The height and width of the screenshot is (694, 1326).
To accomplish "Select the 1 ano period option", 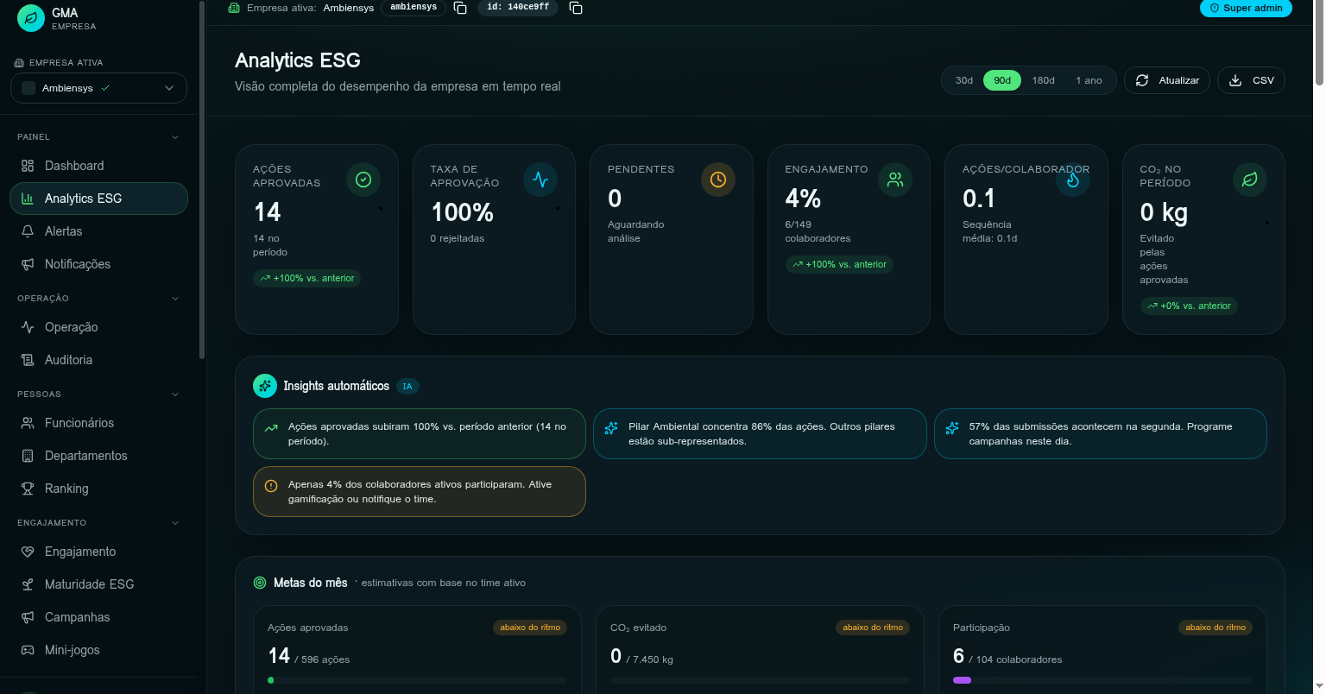I will click(1089, 80).
